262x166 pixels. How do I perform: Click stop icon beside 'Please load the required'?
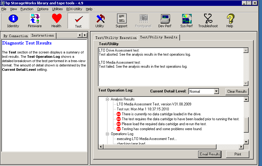(x=119, y=124)
